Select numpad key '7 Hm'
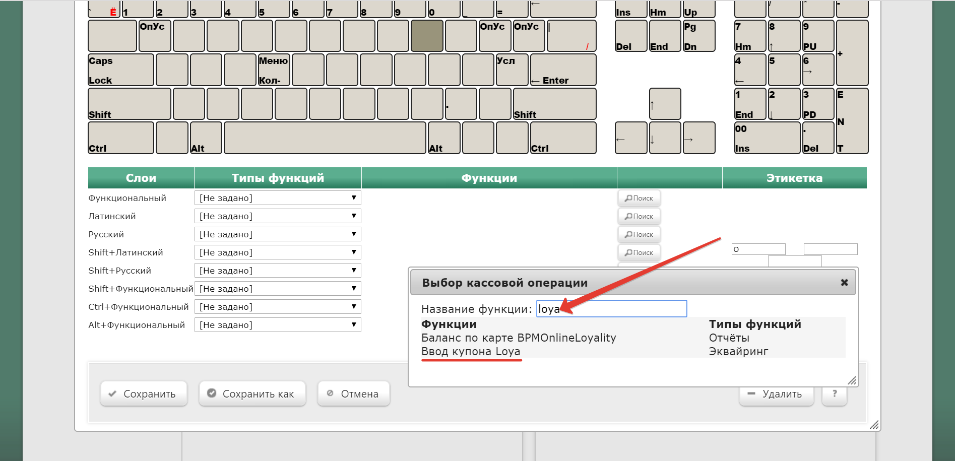Viewport: 955px width, 461px height. point(750,36)
